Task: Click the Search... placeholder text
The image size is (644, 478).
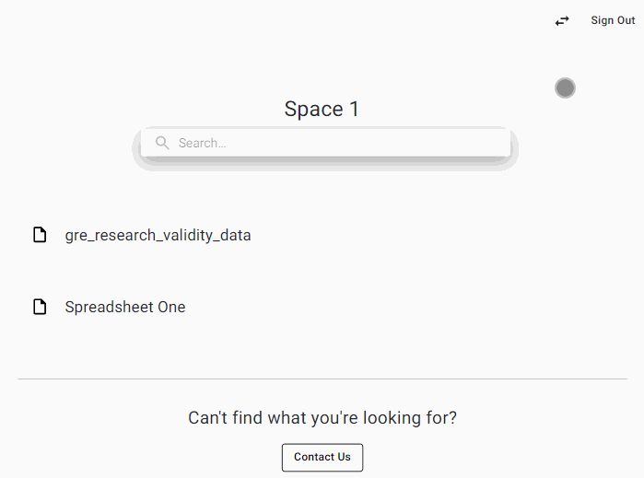Action: [x=202, y=143]
